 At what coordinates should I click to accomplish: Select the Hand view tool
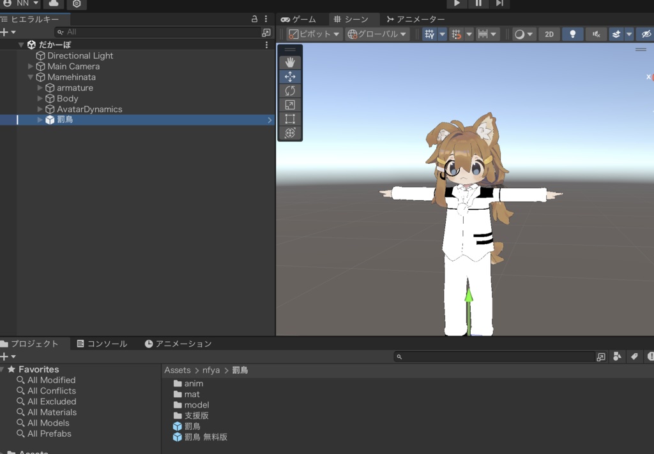290,62
